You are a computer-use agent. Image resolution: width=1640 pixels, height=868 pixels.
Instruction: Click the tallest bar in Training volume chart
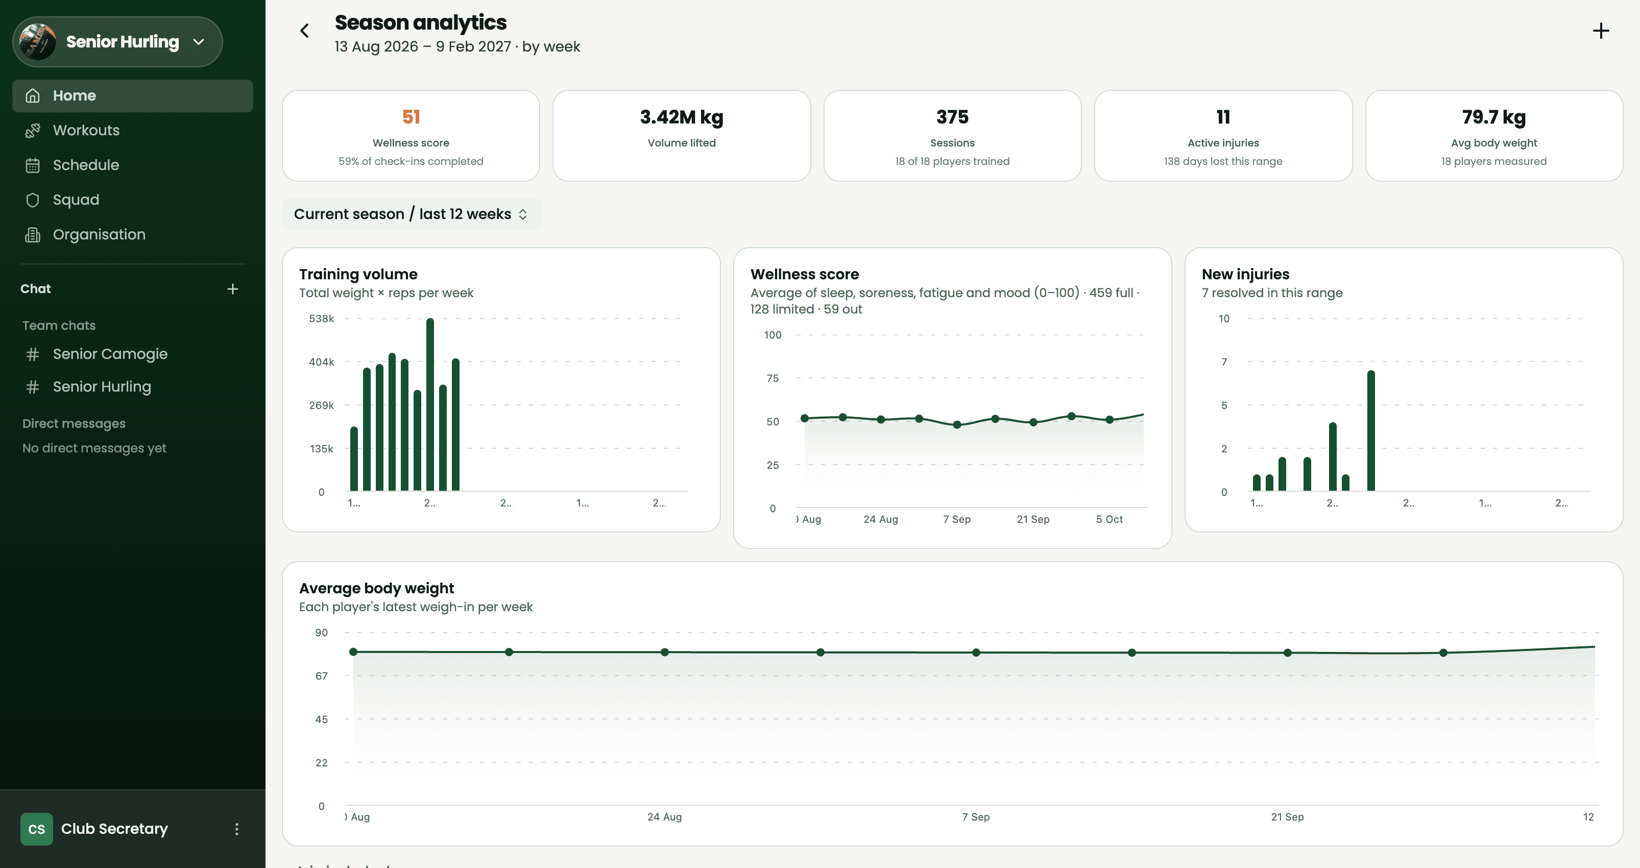point(430,404)
